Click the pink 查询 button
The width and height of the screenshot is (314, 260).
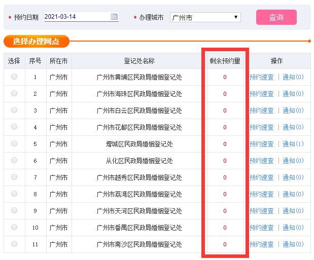[x=276, y=17]
